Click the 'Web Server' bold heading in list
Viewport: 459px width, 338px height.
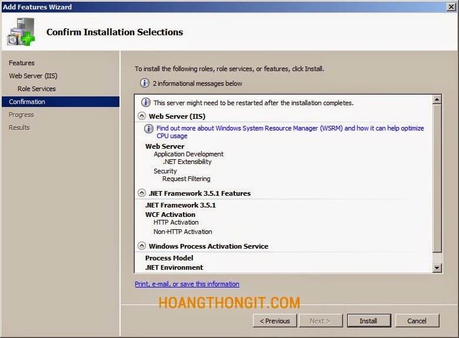tap(165, 146)
